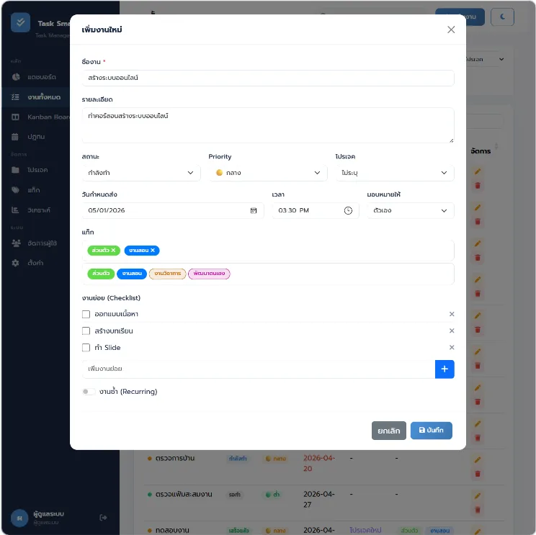The height and width of the screenshot is (535, 536).
Task: Click the ทดสอบงาน task name
Action: pos(172,531)
